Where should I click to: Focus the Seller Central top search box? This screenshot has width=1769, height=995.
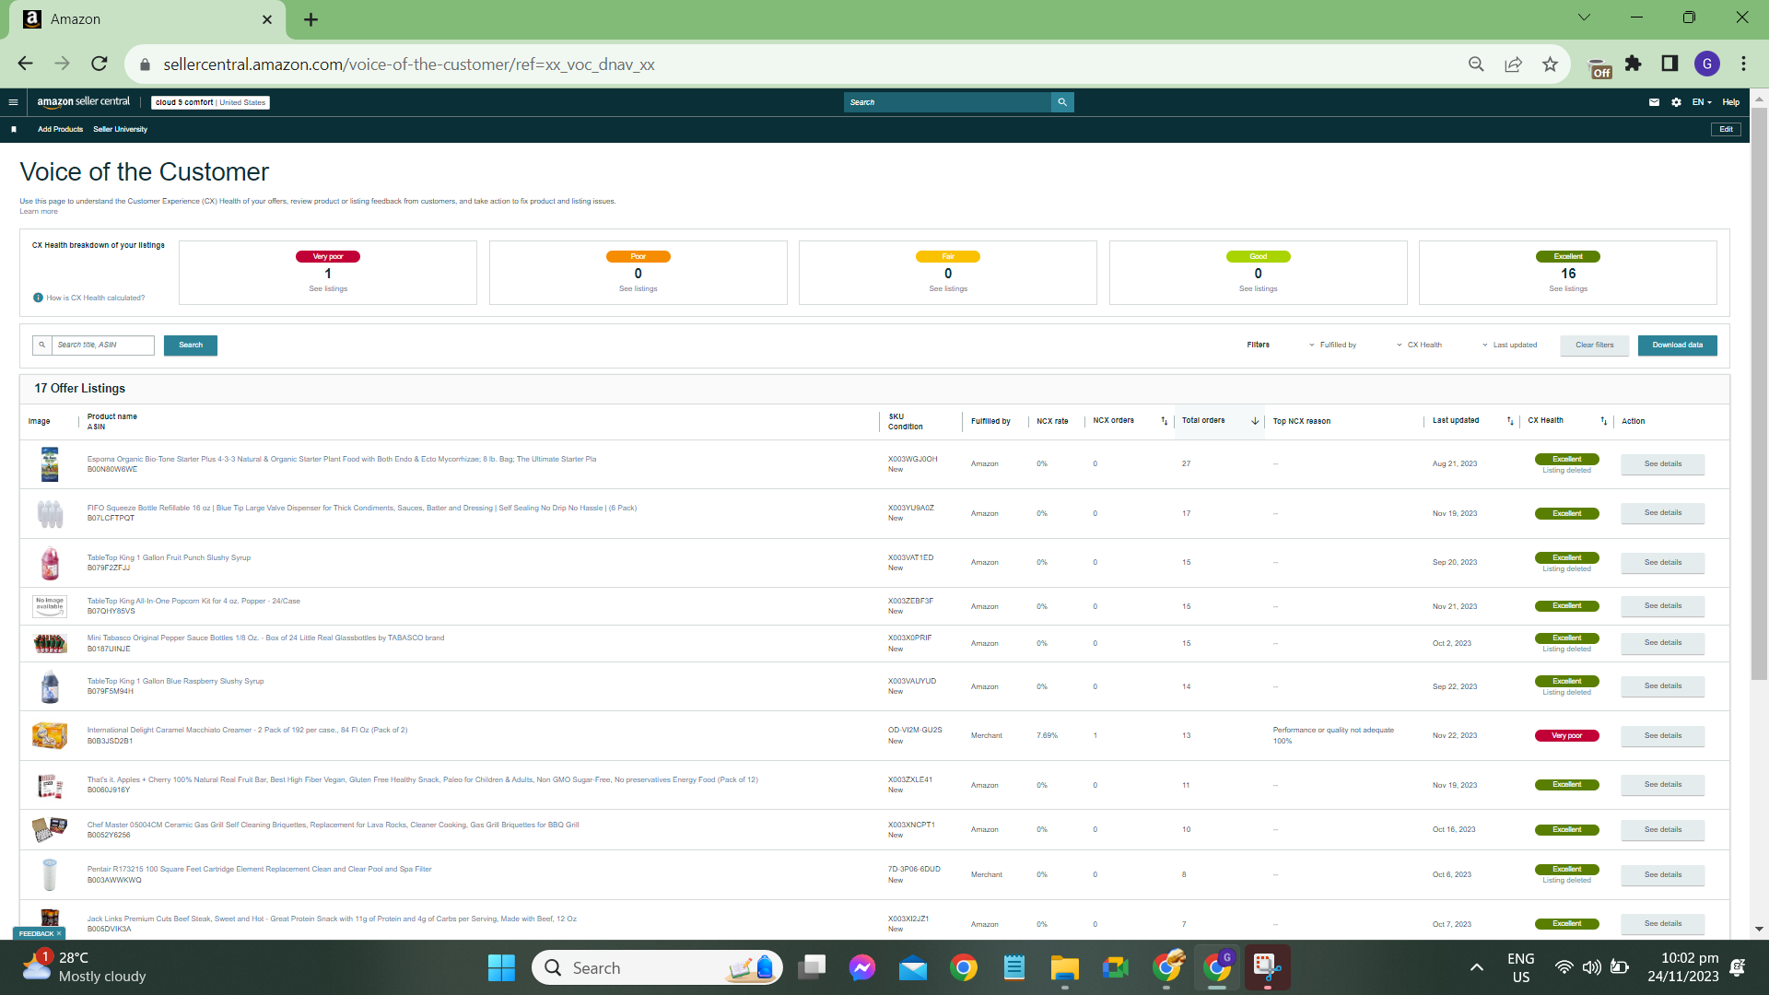point(947,102)
